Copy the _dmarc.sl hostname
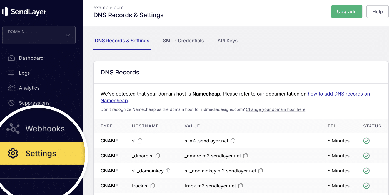 click(158, 156)
